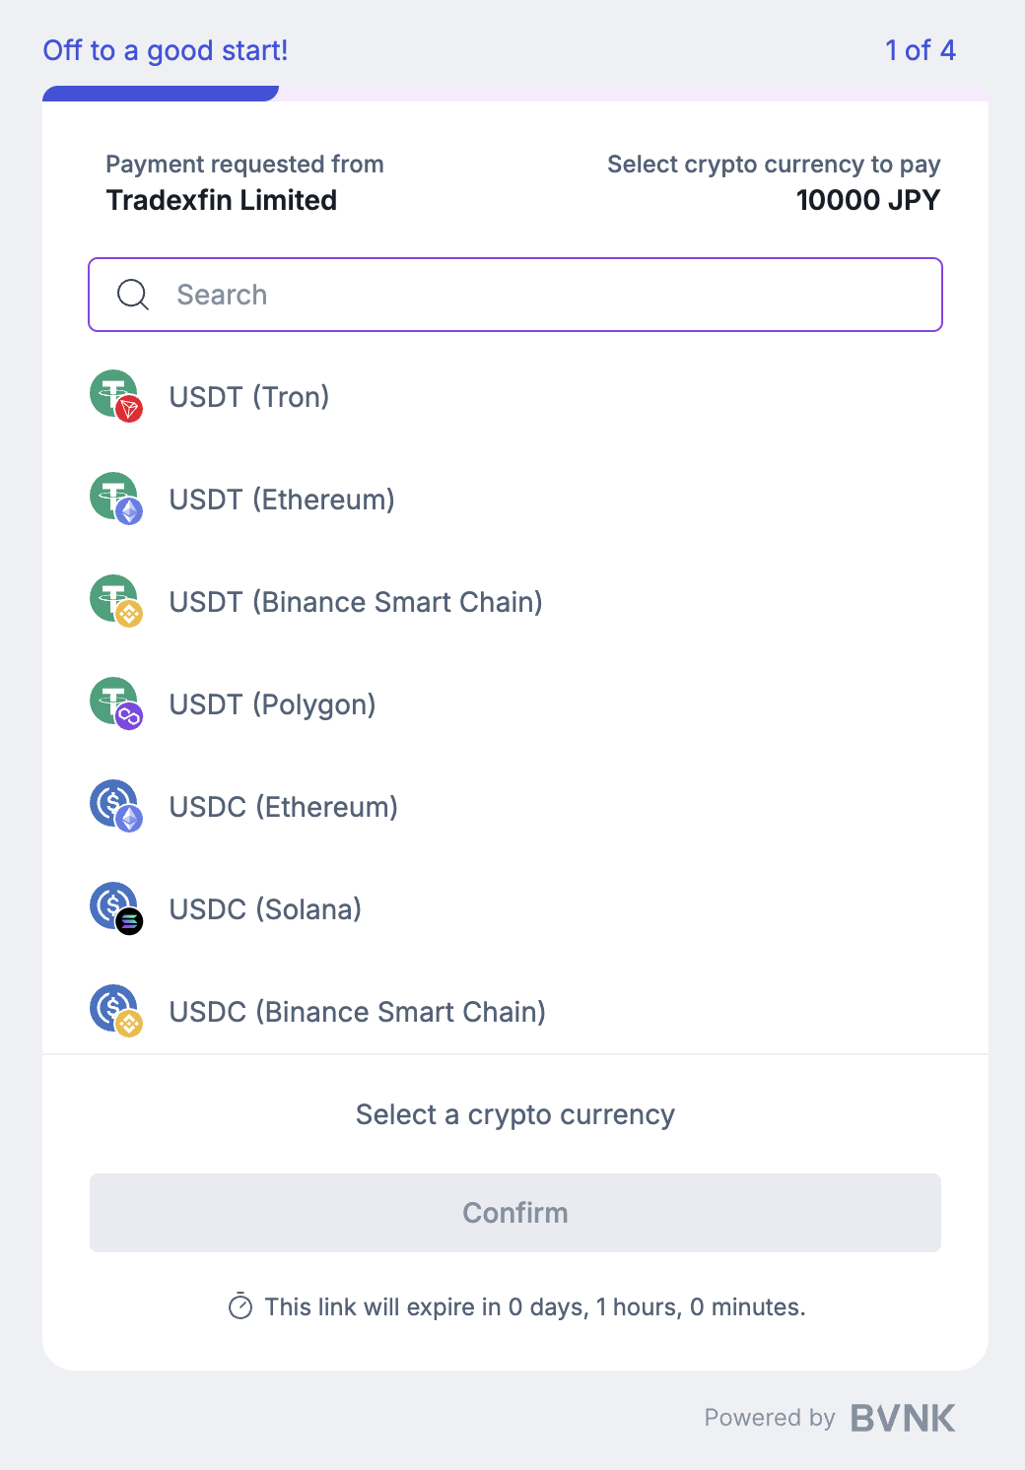Click the expiry timer clock icon
1025x1470 pixels.
pos(240,1306)
